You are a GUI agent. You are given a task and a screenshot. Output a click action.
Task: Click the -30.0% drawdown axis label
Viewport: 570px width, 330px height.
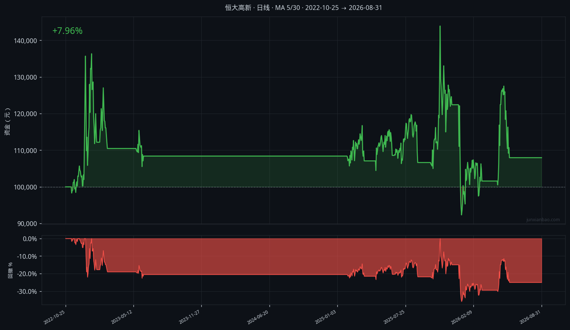pos(27,292)
